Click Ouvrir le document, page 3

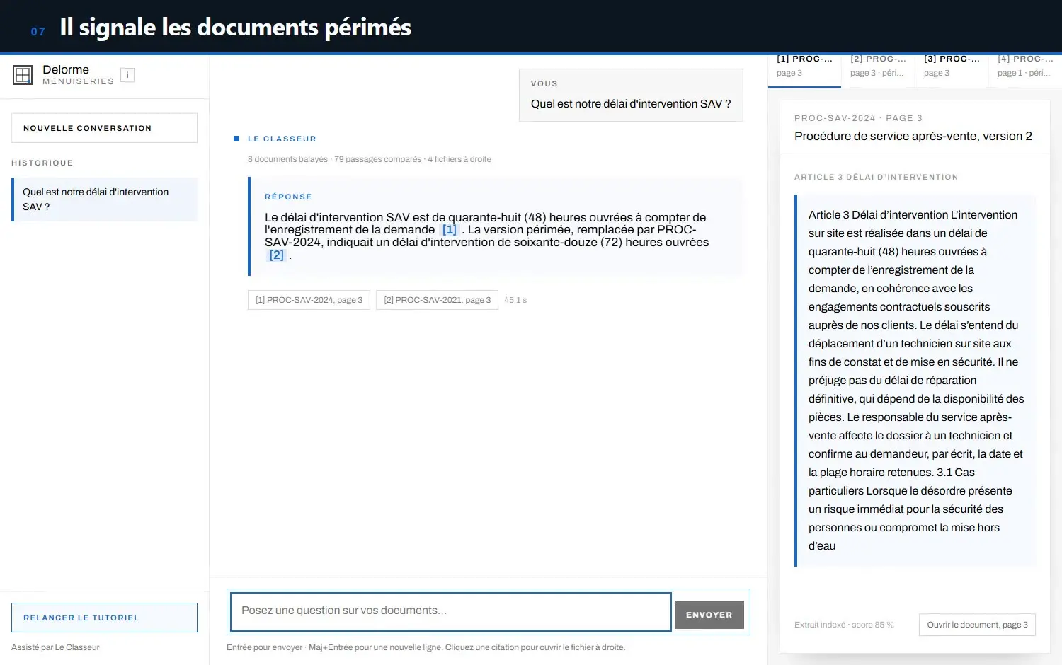click(x=977, y=625)
